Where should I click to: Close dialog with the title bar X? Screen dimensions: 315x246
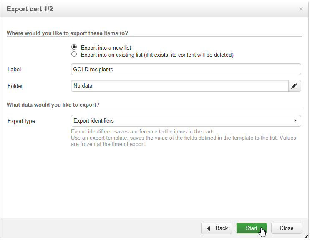coord(301,9)
